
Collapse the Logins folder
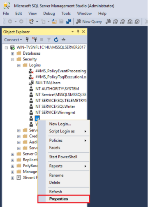[x=19, y=65]
